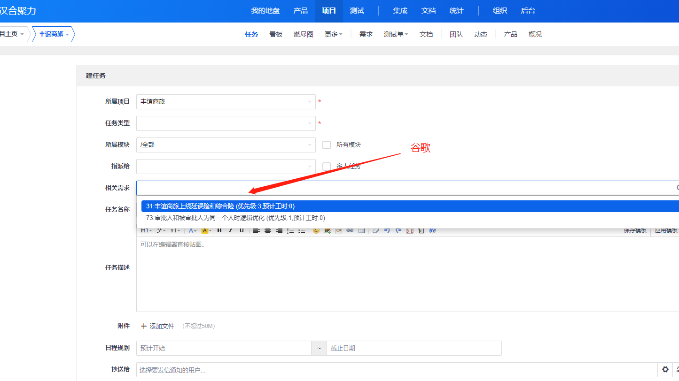
Task: Click the plus icon for 添加文件
Action: coord(144,326)
